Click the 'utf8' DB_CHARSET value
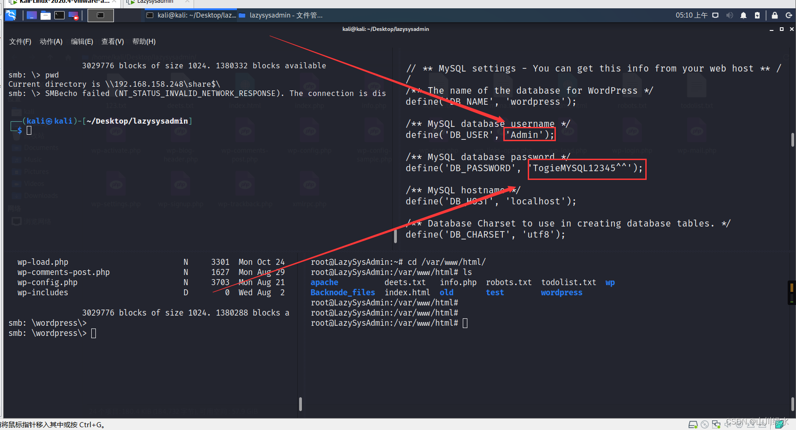796x430 pixels. point(538,234)
